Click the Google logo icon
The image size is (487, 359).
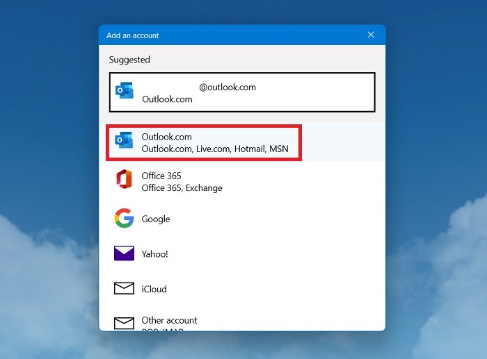coord(124,218)
